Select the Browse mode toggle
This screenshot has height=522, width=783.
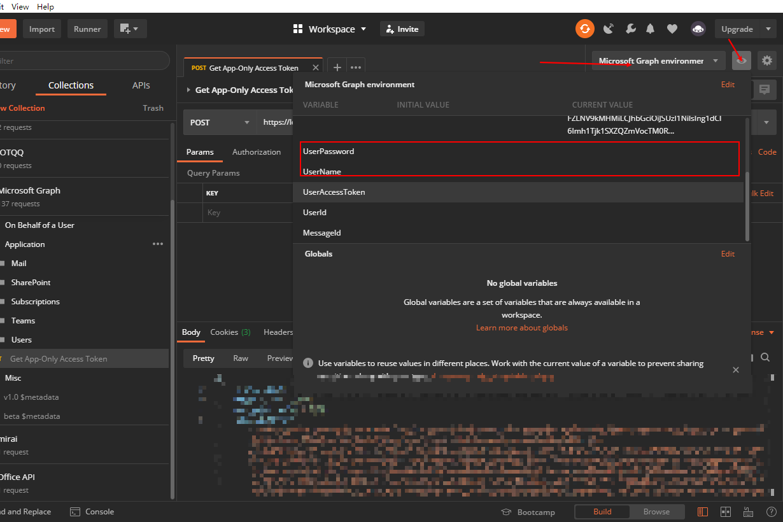656,512
